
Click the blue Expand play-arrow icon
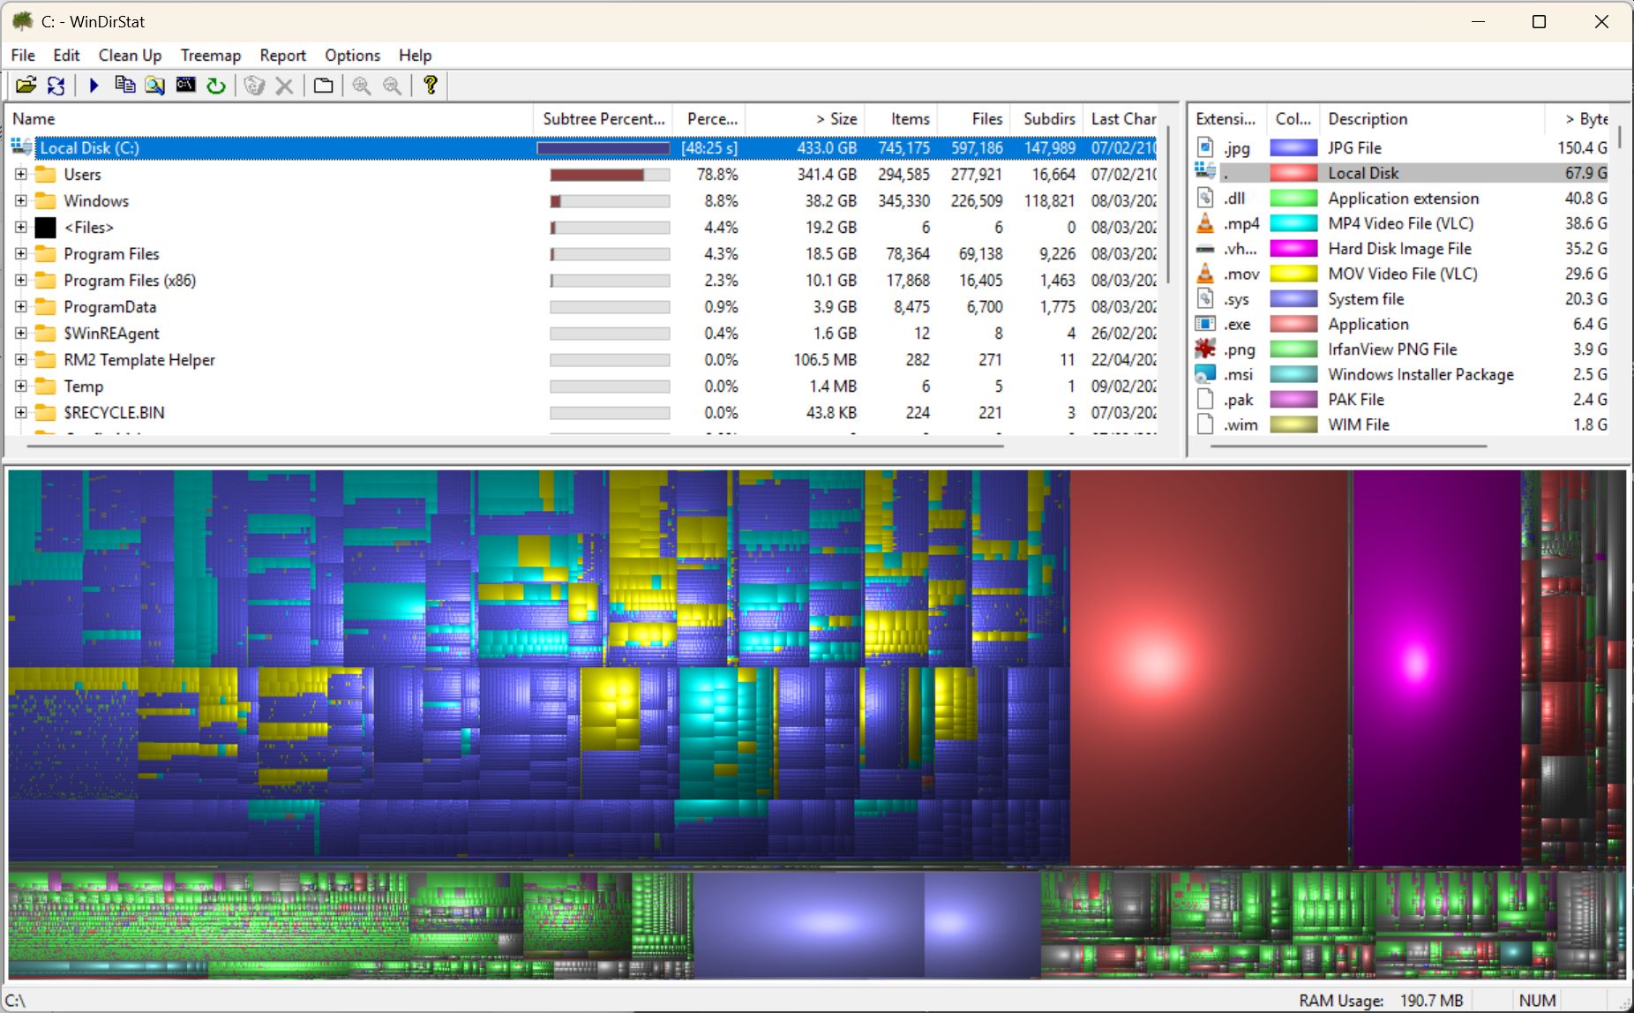click(x=94, y=86)
